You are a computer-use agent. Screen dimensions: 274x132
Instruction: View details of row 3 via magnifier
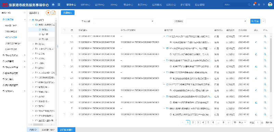[265, 60]
